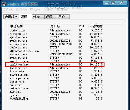Screen dimensions: 130x110
Task: Select svchost.exe using 16,216 K memory
Action: click(x=56, y=47)
